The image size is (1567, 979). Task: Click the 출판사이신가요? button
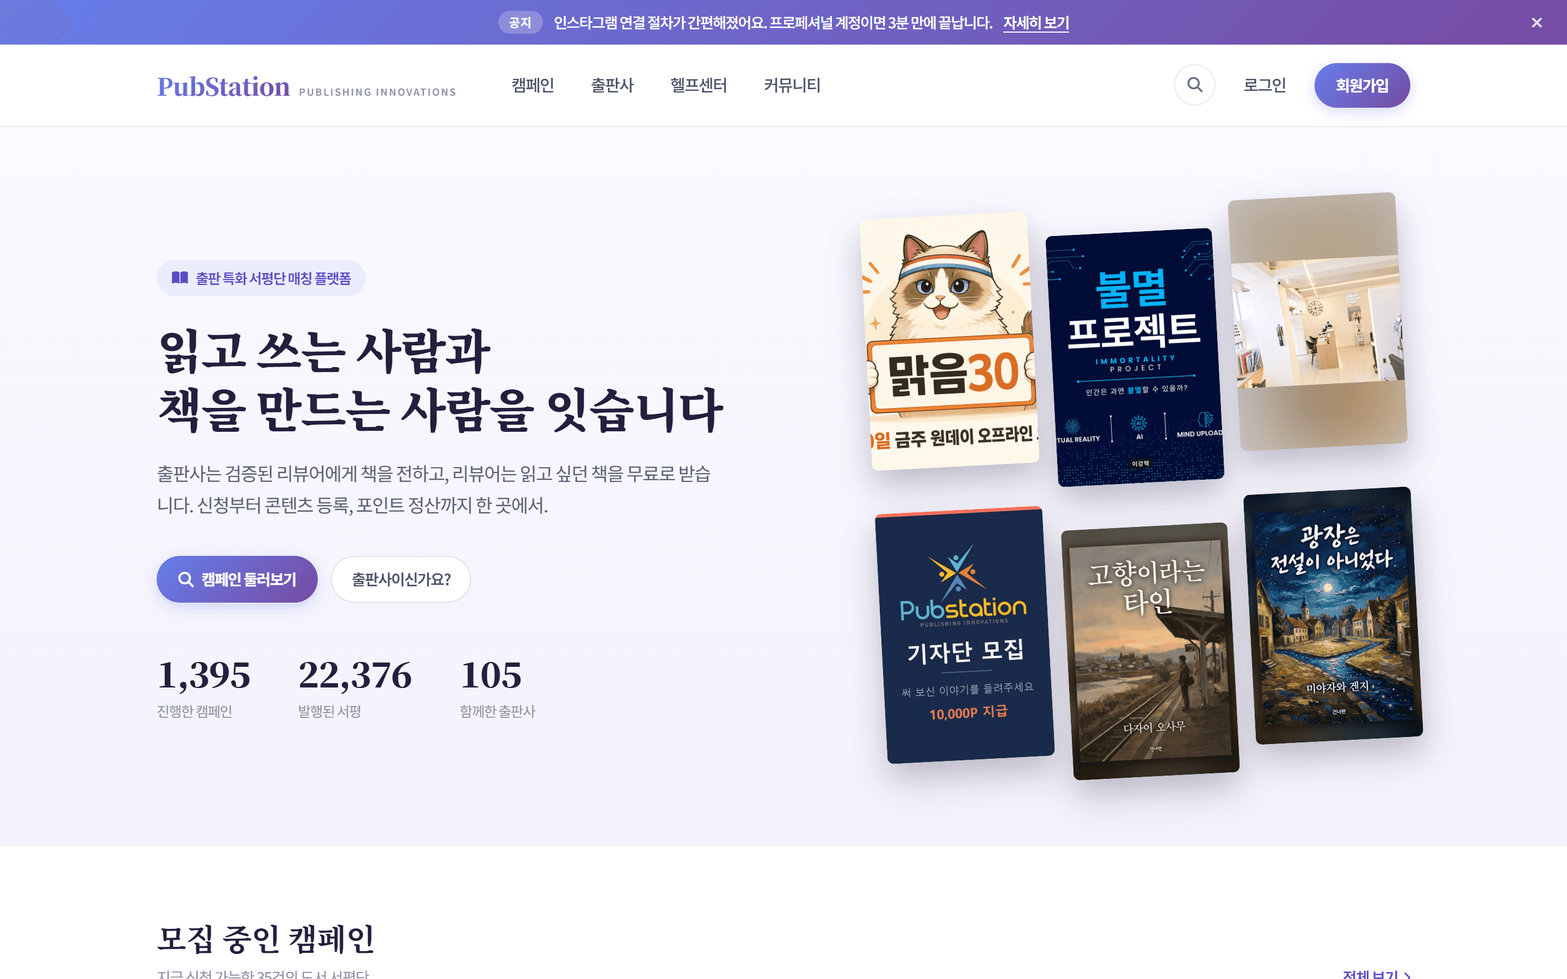point(401,579)
